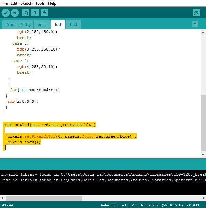Click the line 'rgb(4,255,20,10);'
This screenshot has width=206, height=208.
[37, 67]
